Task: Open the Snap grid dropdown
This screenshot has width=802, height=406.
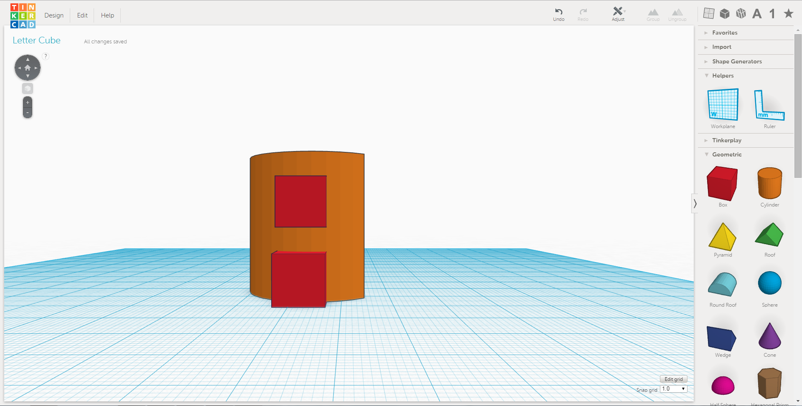Action: [x=673, y=388]
